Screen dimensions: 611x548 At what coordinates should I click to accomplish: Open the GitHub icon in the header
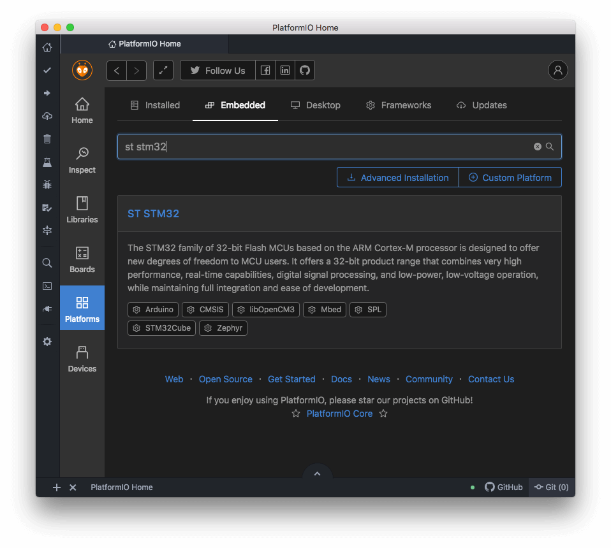click(305, 71)
